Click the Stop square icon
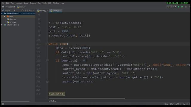The height and width of the screenshot is (107, 191). [186, 7]
